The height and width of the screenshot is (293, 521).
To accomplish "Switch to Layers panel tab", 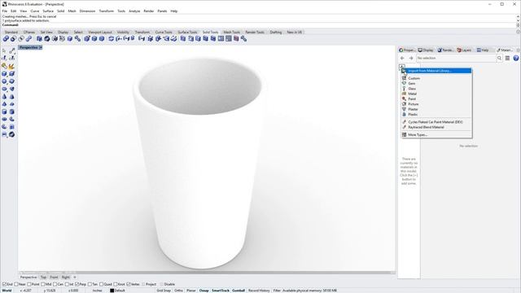I will tap(465, 50).
